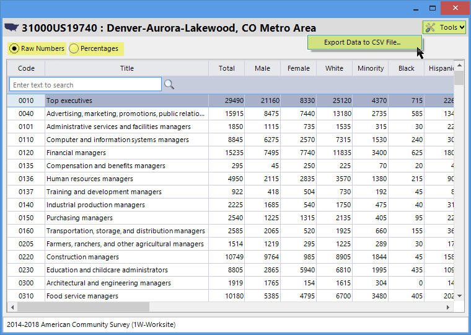
Task: Click the search text input field
Action: (86, 85)
